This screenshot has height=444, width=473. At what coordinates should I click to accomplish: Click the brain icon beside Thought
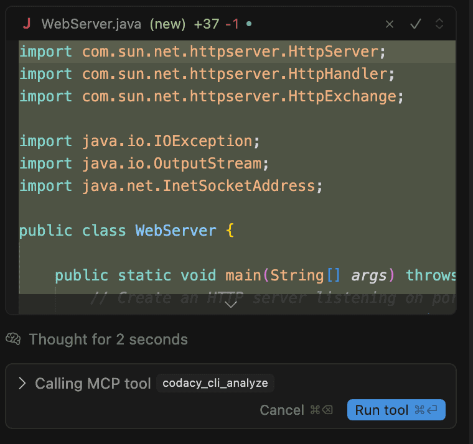coord(13,339)
